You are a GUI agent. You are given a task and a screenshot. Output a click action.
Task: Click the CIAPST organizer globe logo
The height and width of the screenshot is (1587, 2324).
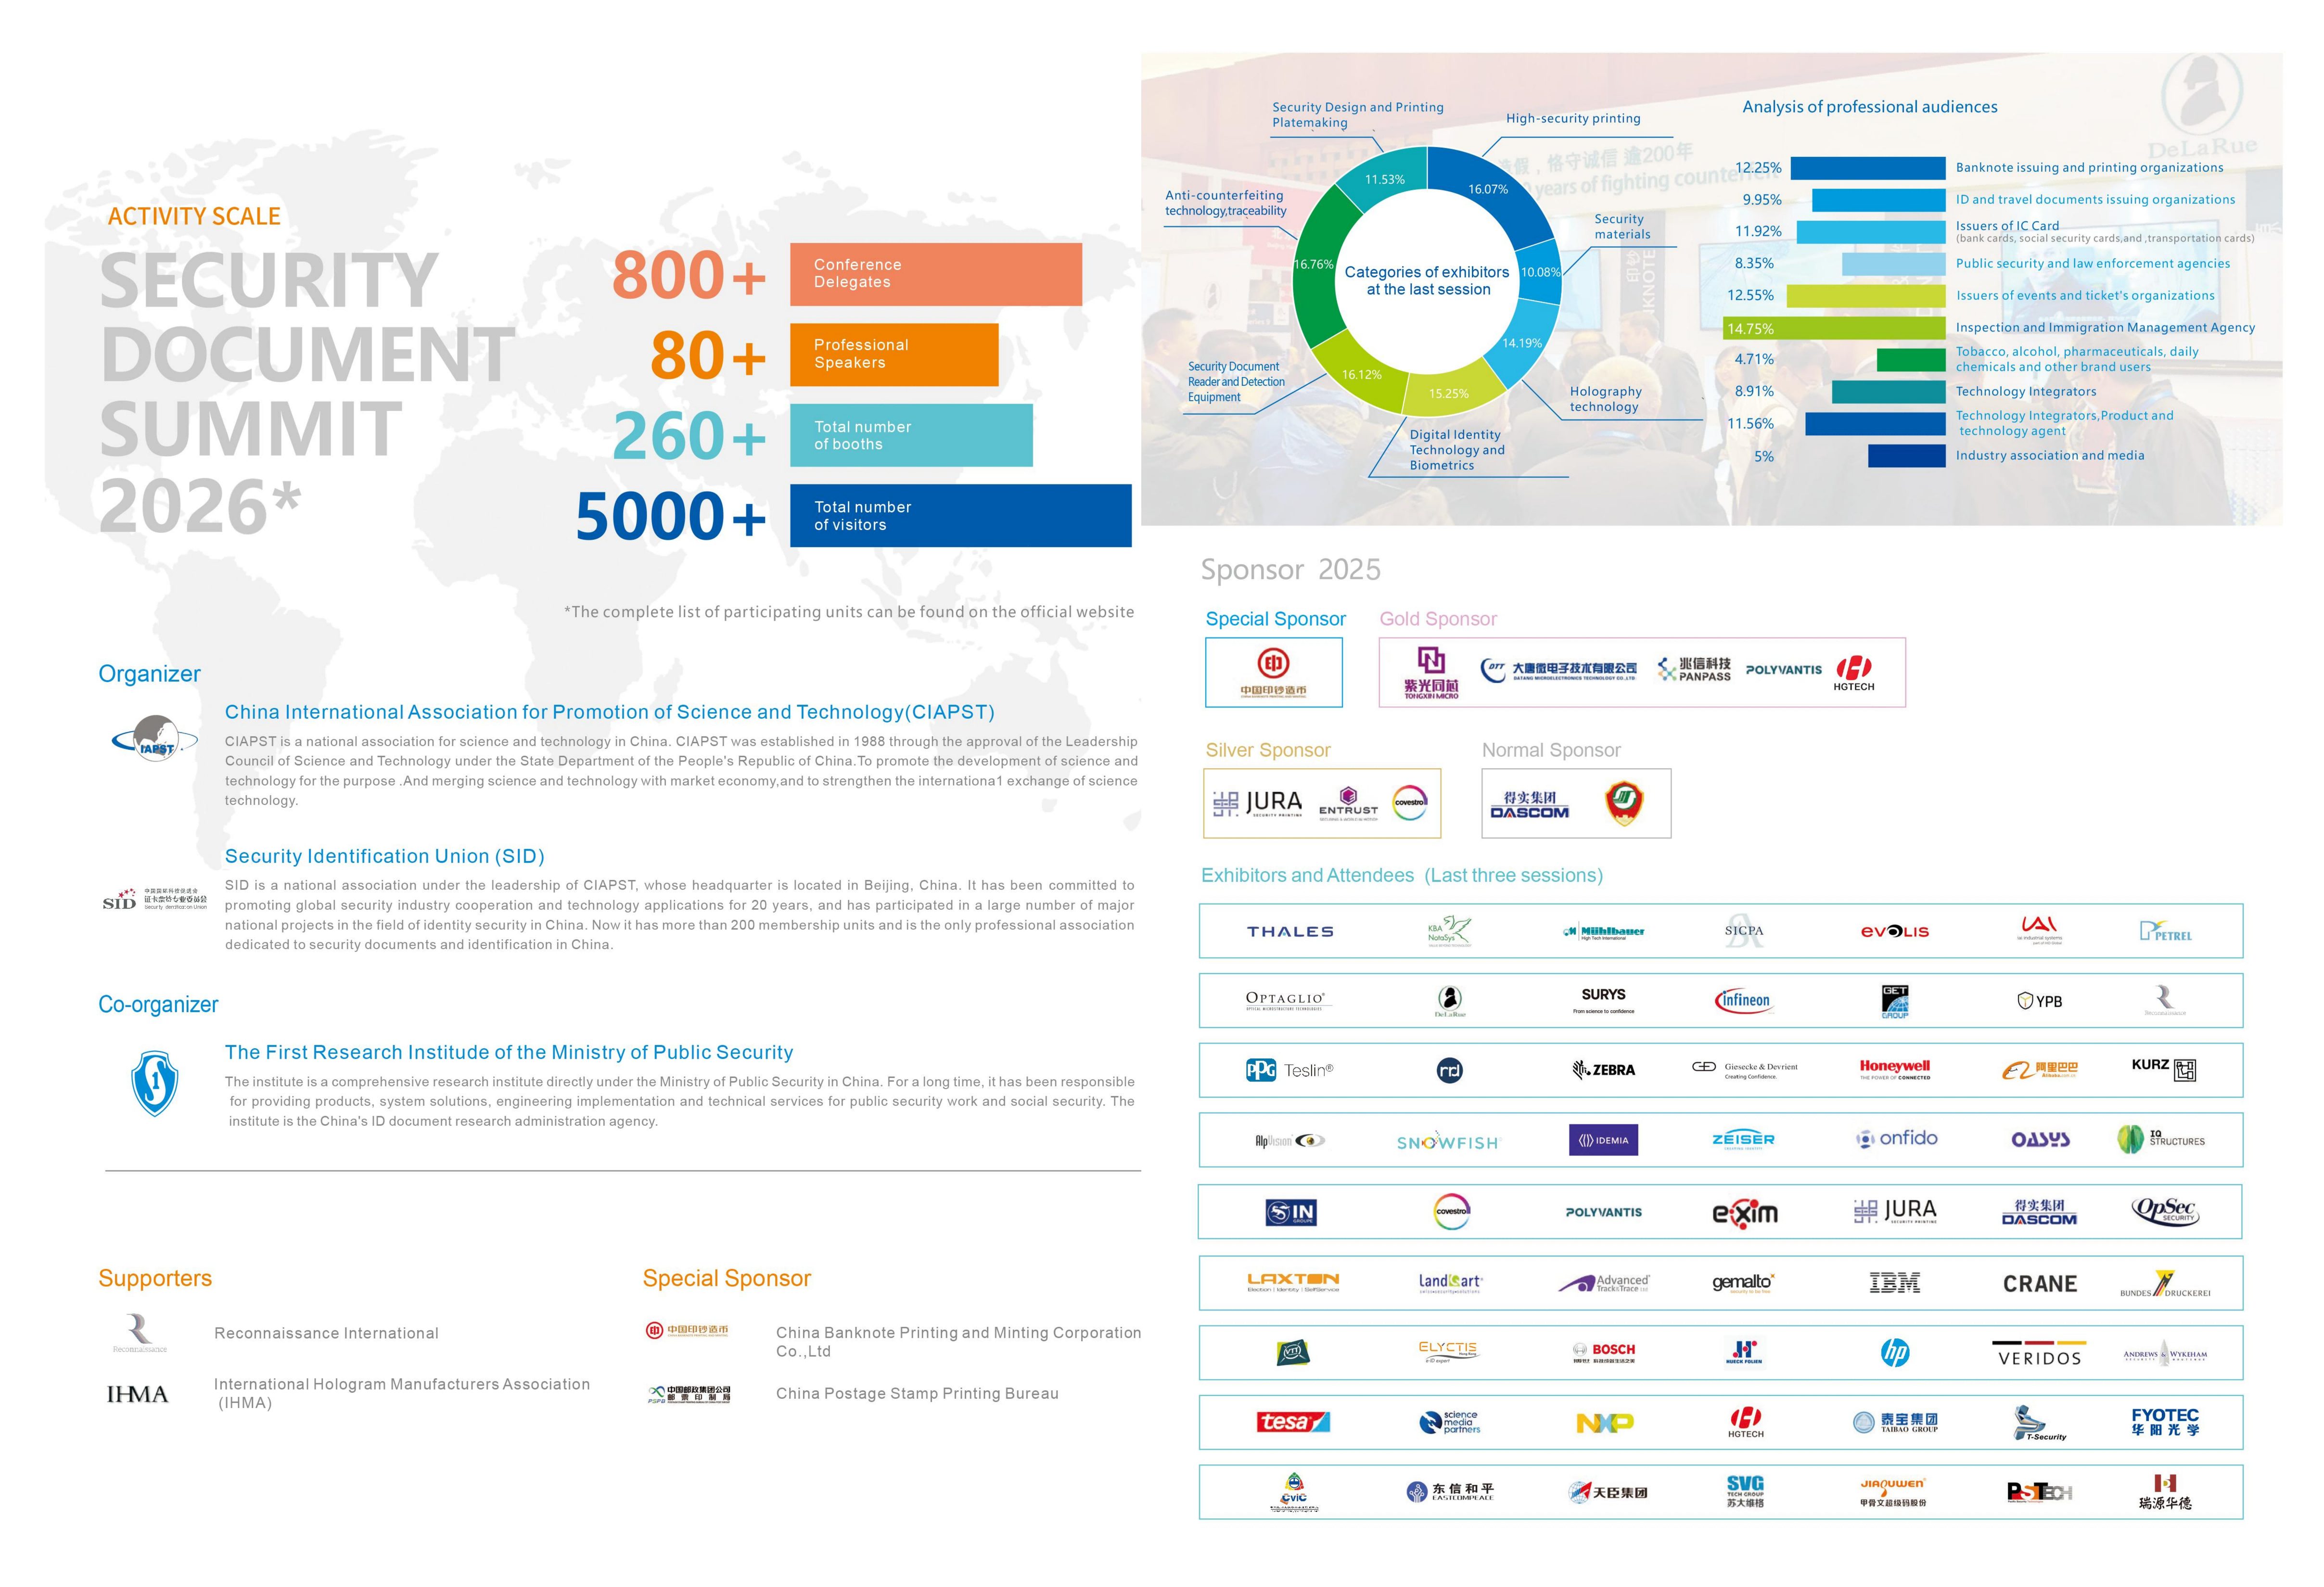pyautogui.click(x=156, y=739)
